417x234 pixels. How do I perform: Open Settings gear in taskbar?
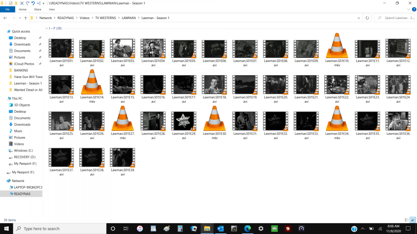pos(261,229)
